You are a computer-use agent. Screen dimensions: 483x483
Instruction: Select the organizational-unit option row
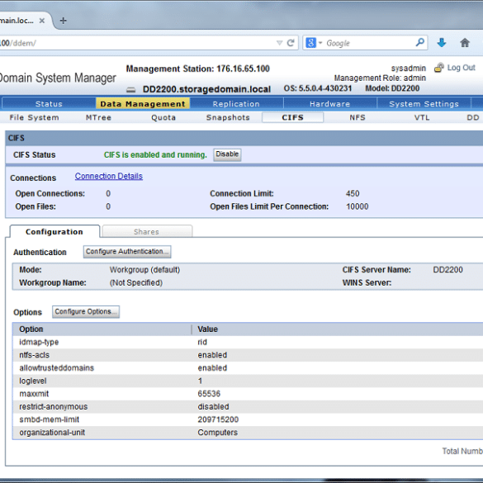[x=248, y=433]
